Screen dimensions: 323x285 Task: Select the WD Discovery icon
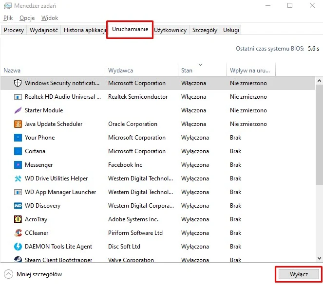pyautogui.click(x=18, y=206)
